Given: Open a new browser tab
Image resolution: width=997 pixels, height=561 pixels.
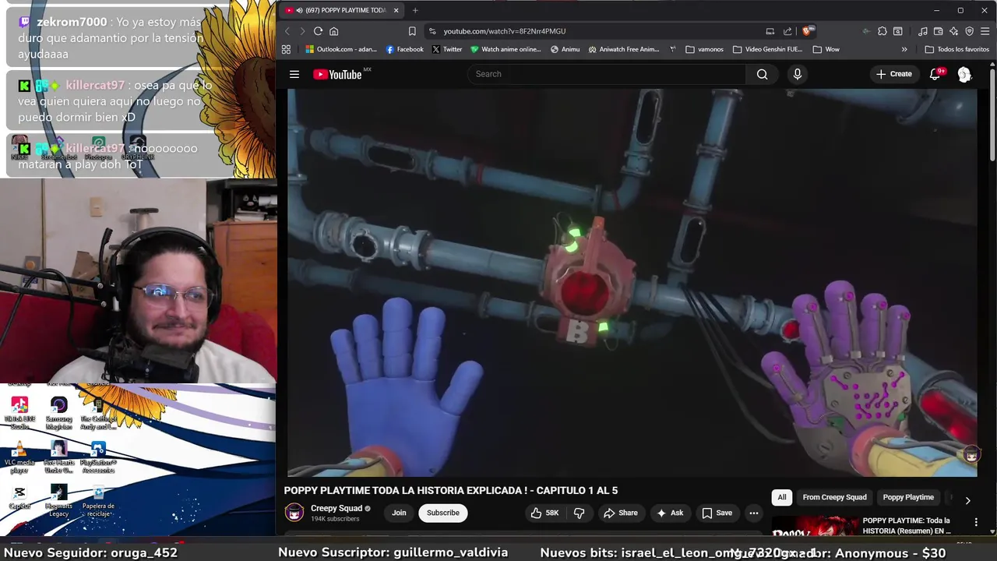Looking at the screenshot, I should tap(415, 10).
